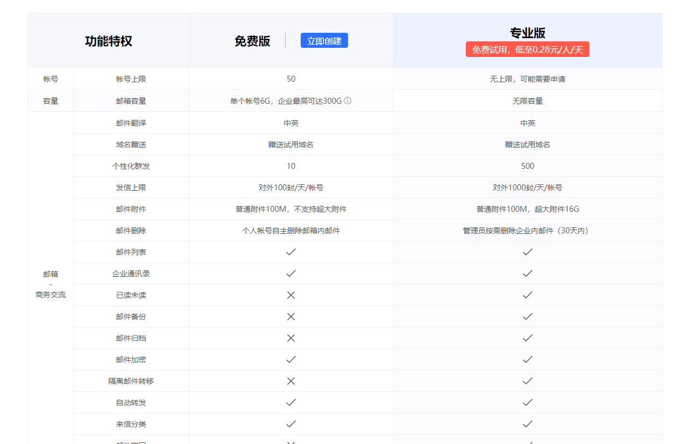Click 对外100封/天/帐号 cell
The width and height of the screenshot is (681, 444).
point(291,188)
